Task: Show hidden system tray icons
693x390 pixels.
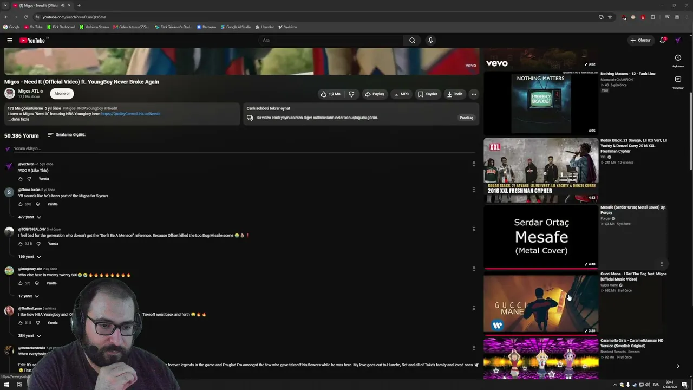Action: click(x=615, y=385)
